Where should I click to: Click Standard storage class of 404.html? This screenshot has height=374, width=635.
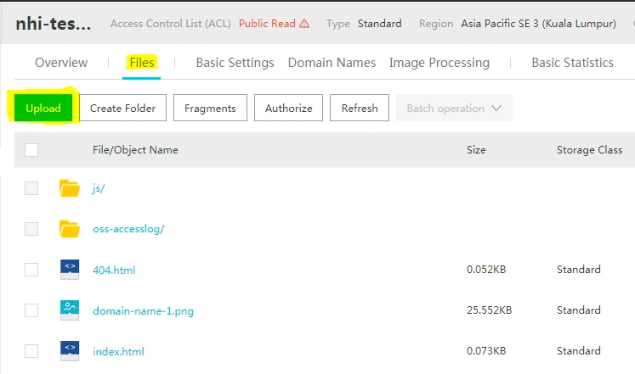coord(578,270)
